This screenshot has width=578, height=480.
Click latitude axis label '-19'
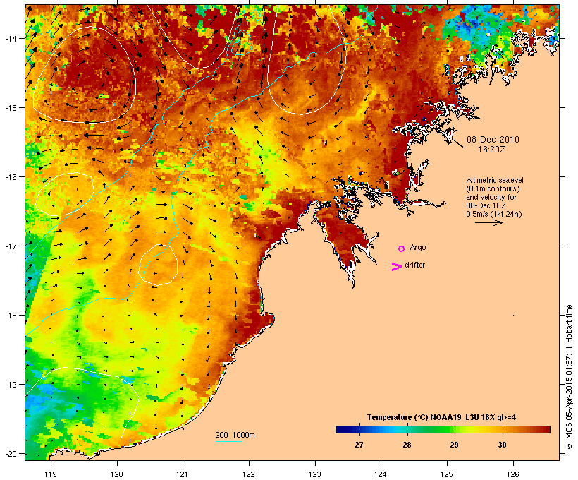coord(11,385)
